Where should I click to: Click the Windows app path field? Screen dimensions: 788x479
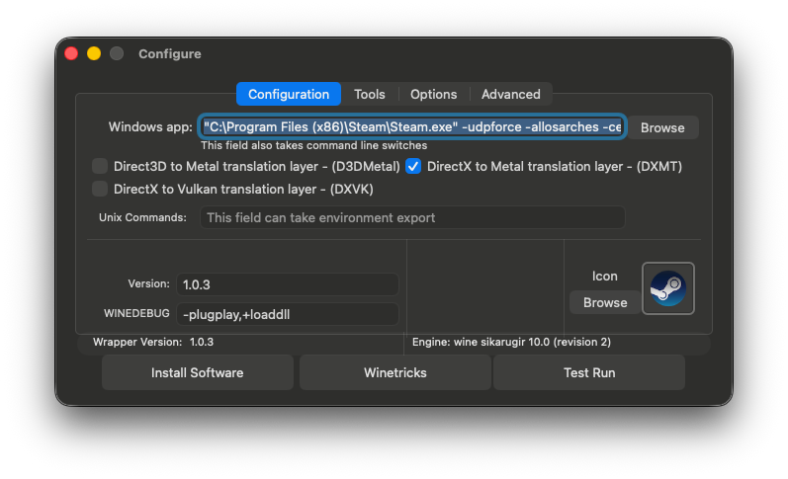412,127
